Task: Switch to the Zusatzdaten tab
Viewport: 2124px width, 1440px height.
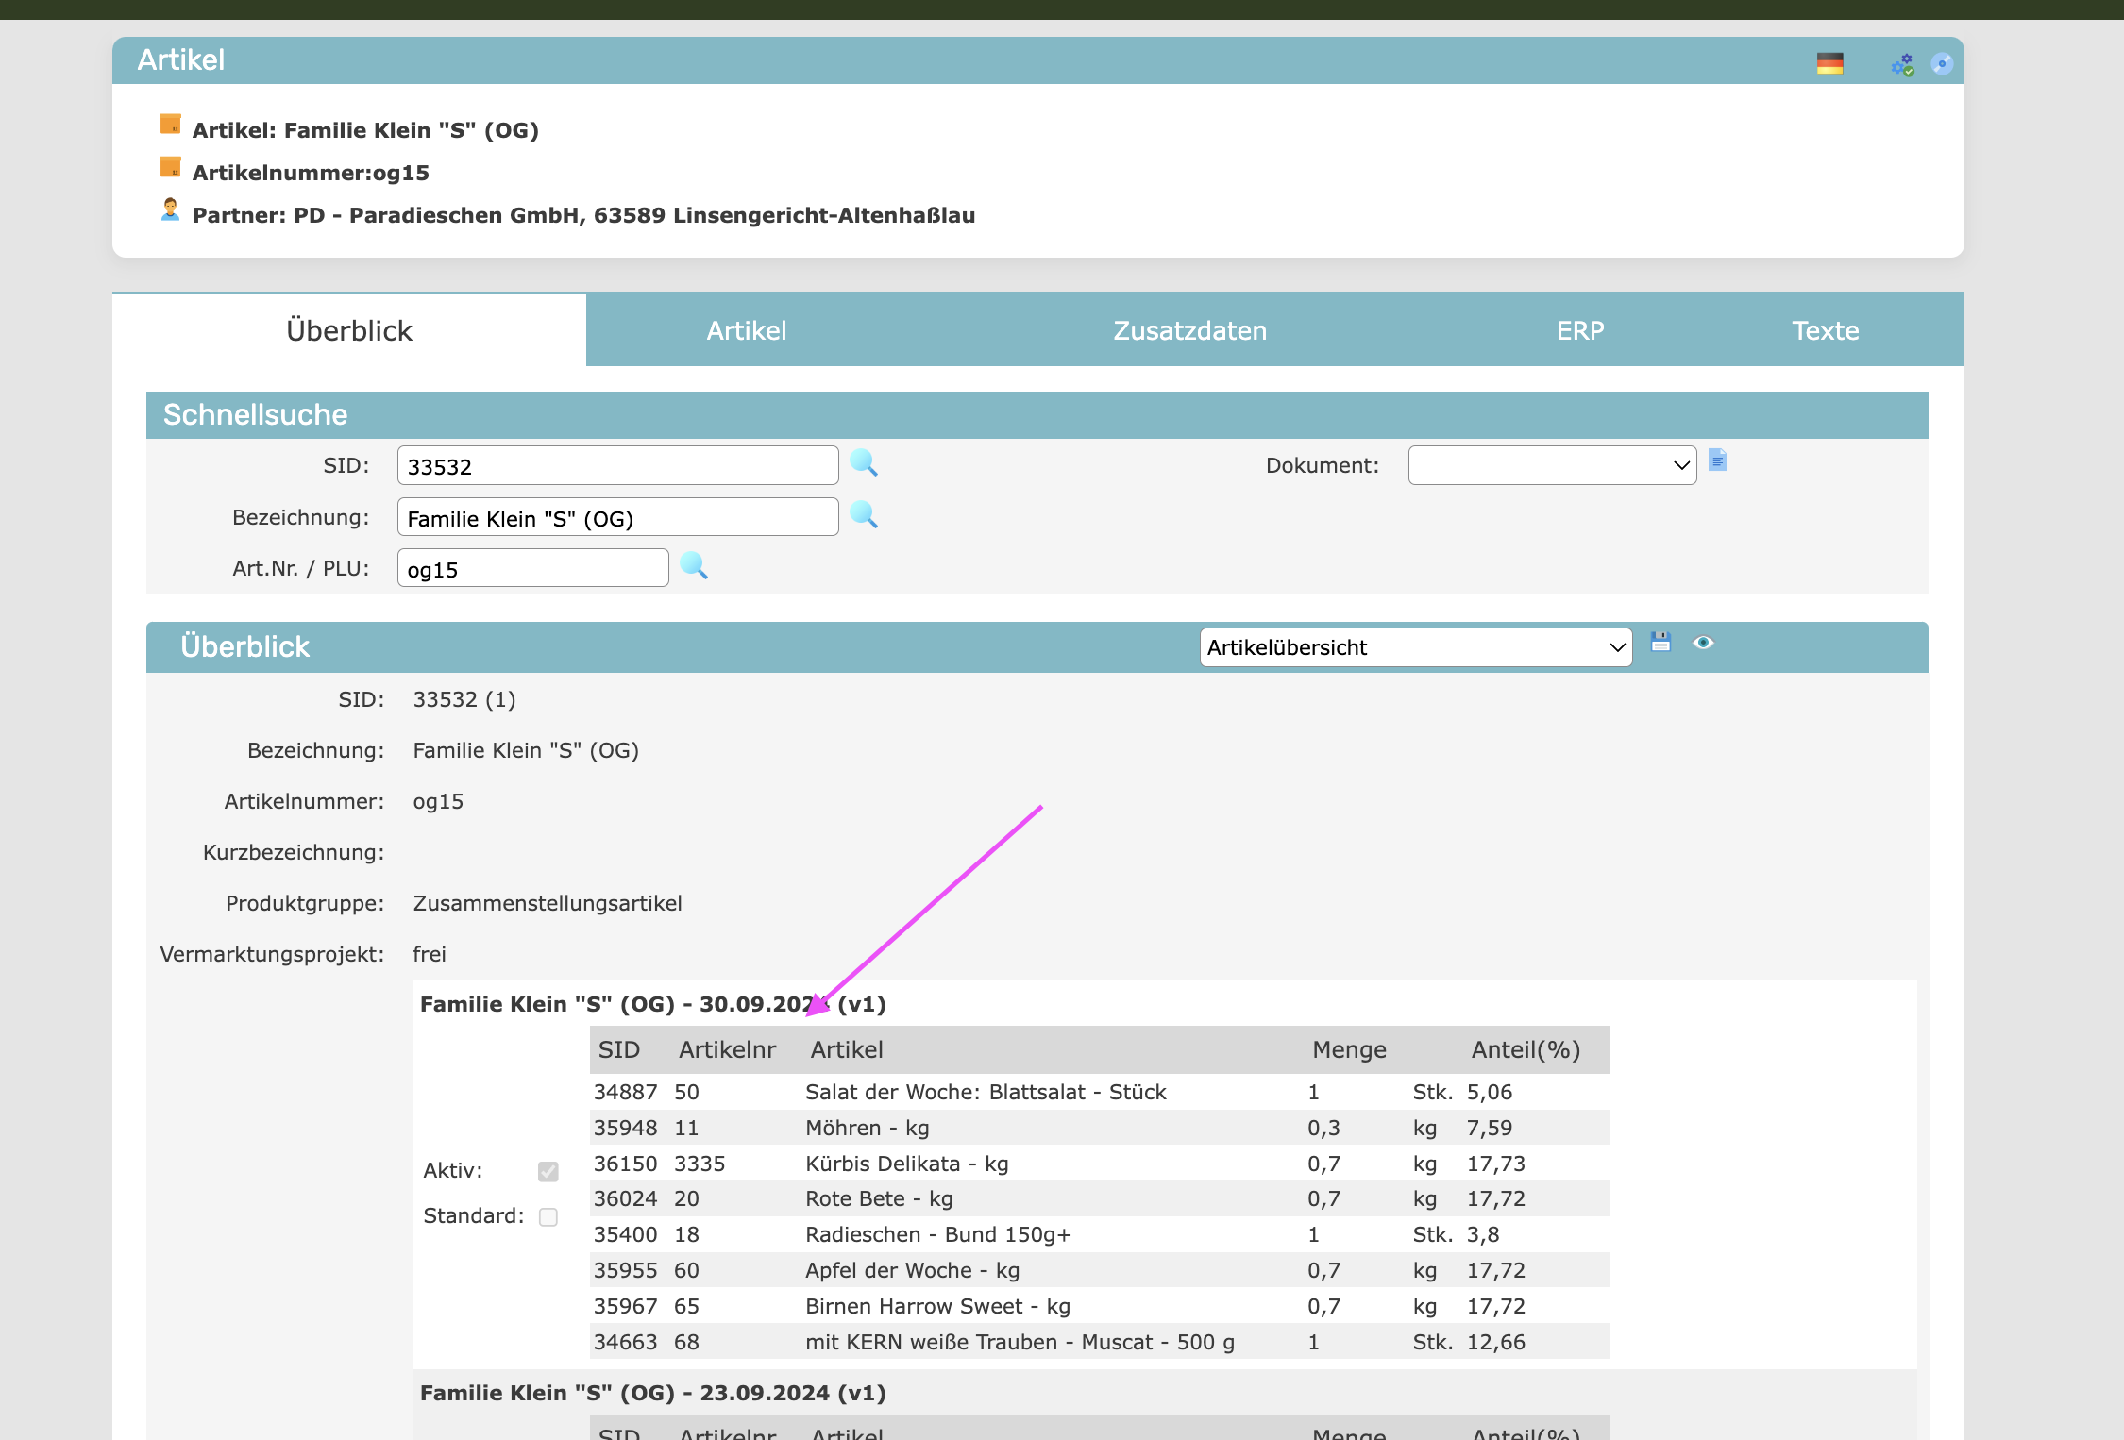Action: (1189, 330)
